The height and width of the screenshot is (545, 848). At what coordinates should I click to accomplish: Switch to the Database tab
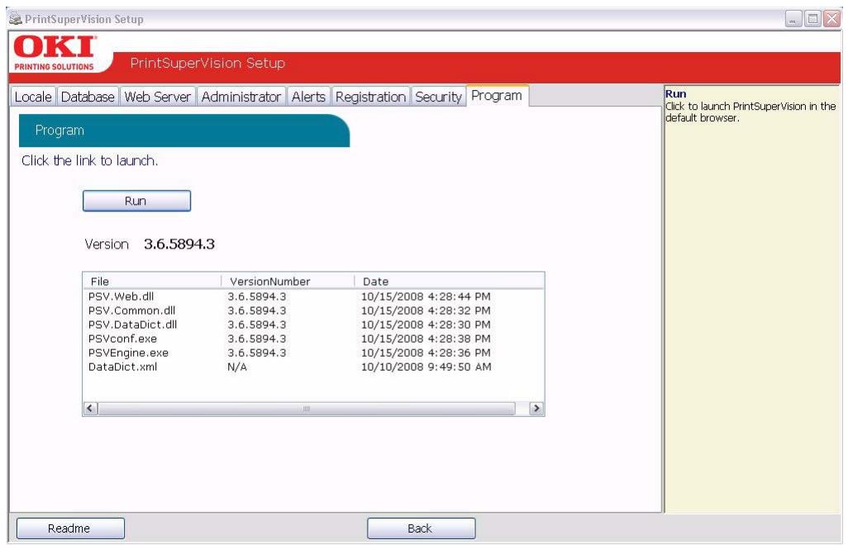pyautogui.click(x=88, y=97)
